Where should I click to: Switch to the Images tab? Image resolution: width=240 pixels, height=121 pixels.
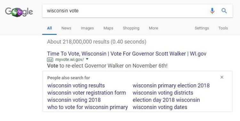point(87,28)
